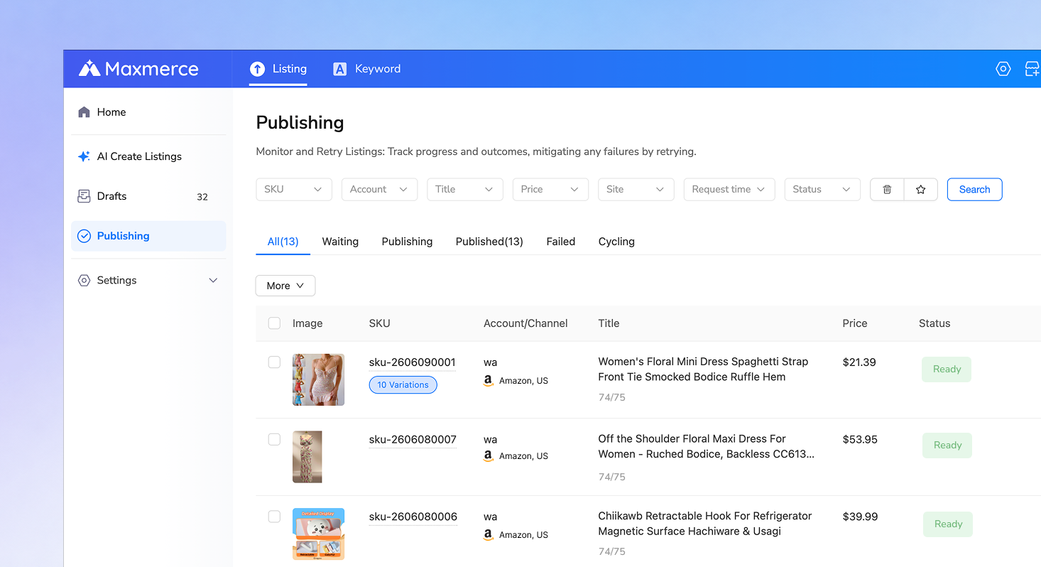Open the Request time filter dropdown
Image resolution: width=1041 pixels, height=567 pixels.
729,190
